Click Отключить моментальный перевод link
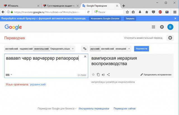This screenshot has height=115, width=179. [143, 38]
